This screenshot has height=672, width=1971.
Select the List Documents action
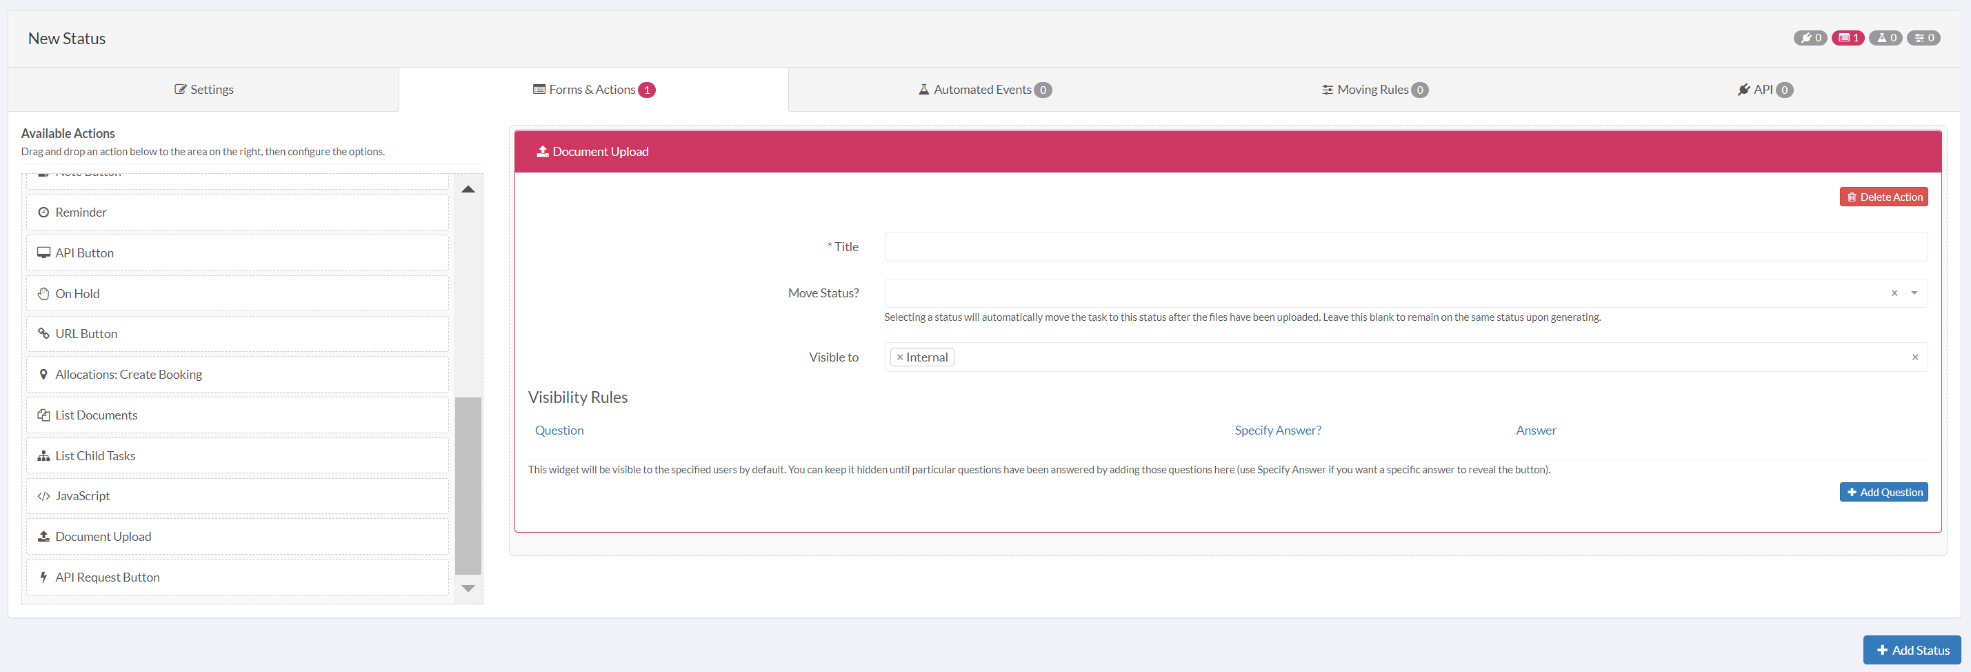pyautogui.click(x=237, y=415)
